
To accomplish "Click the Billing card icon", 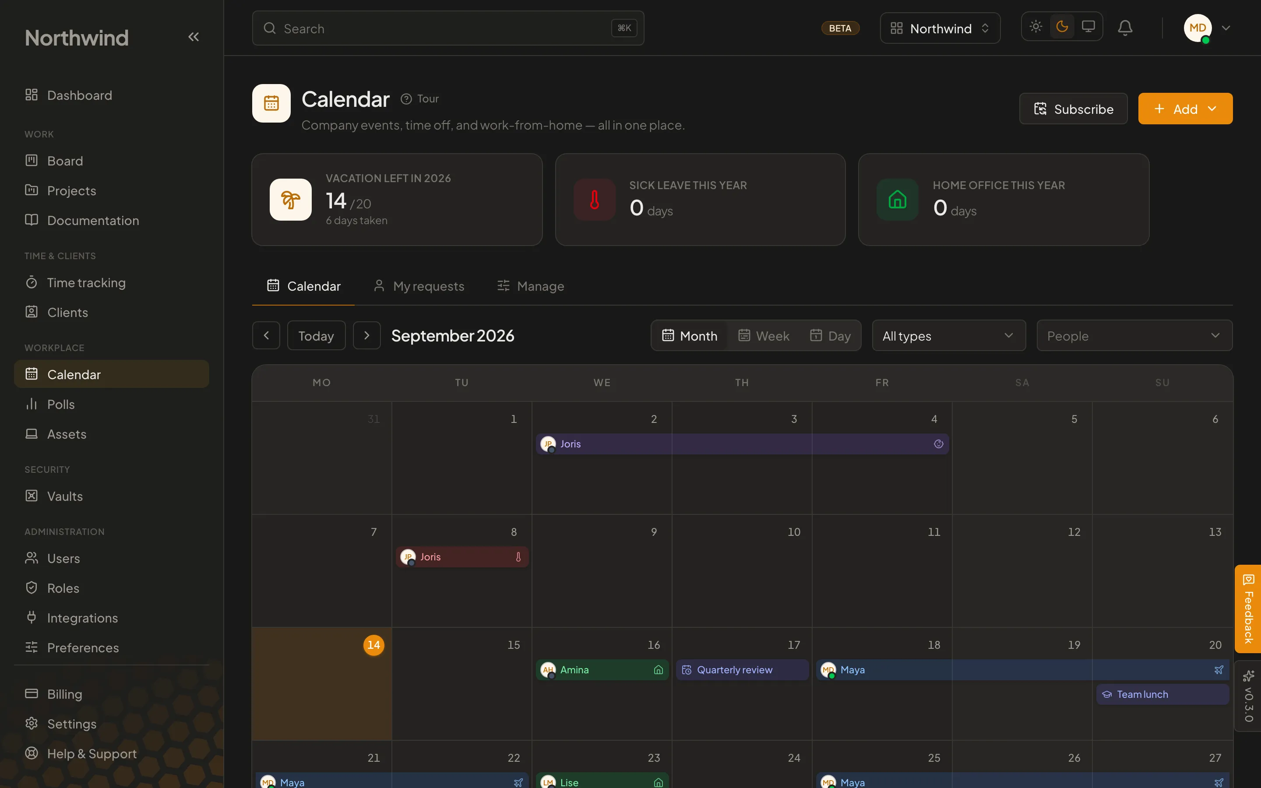I will point(32,694).
